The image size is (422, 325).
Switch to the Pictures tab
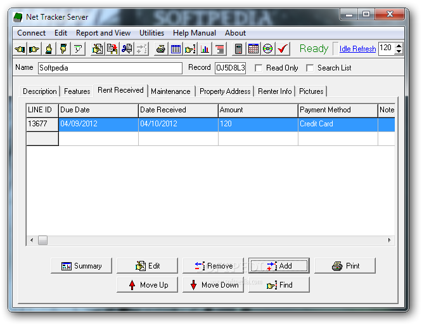(x=311, y=91)
